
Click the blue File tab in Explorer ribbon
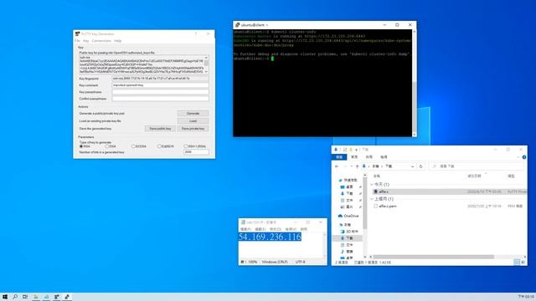339,157
